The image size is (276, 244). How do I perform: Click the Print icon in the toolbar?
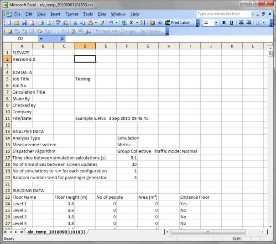(x=41, y=22)
